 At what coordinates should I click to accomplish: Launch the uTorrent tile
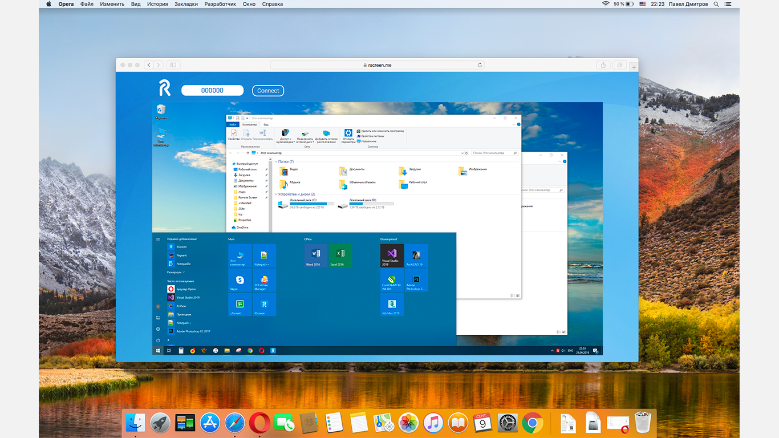[240, 305]
